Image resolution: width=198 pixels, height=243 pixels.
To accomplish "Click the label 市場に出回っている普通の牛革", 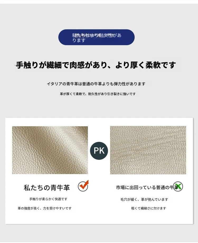I will click(x=147, y=188).
